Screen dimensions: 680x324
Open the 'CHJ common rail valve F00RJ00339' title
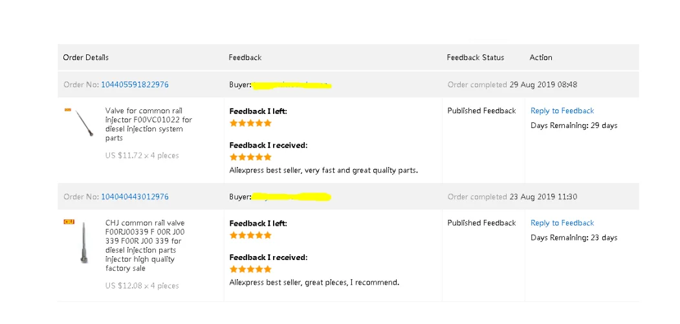[144, 245]
